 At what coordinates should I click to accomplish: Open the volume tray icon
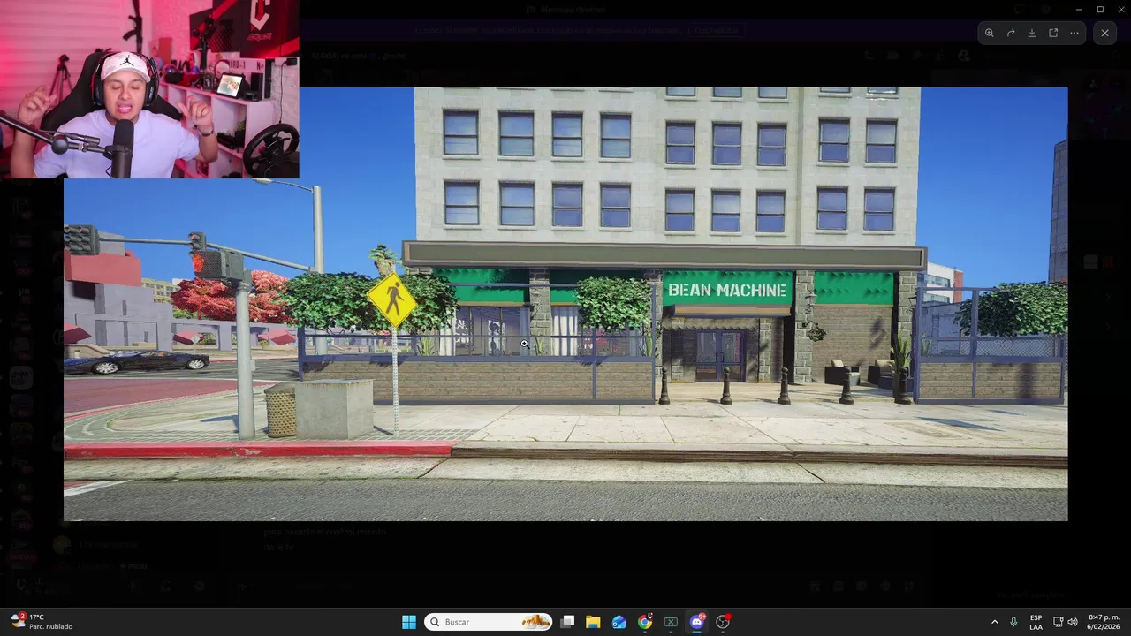click(1073, 622)
